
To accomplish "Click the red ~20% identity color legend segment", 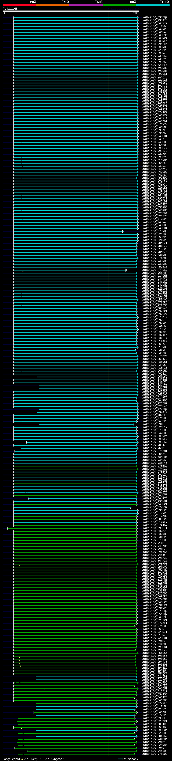I will pyautogui.click(x=19, y=5).
